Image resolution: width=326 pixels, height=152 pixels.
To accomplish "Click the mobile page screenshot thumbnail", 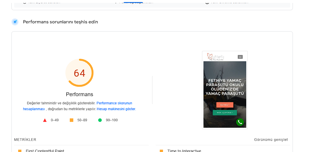I will pyautogui.click(x=225, y=90).
